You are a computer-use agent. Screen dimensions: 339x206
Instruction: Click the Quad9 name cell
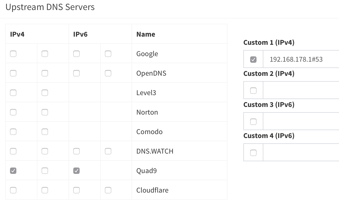tap(180, 171)
